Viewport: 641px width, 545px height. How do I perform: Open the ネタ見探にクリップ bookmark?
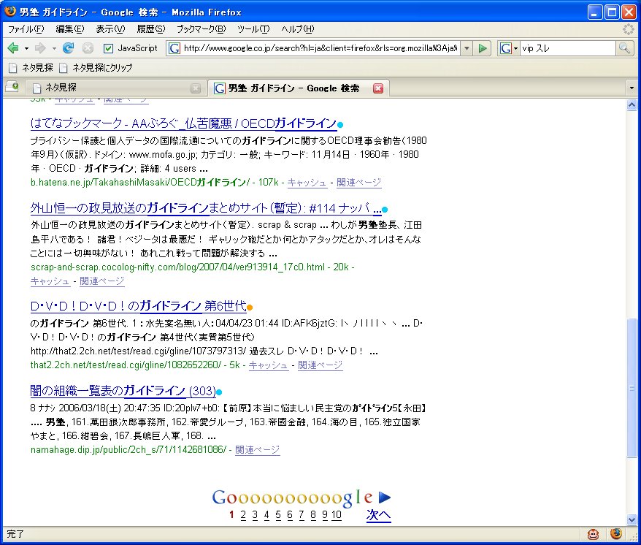coord(96,67)
